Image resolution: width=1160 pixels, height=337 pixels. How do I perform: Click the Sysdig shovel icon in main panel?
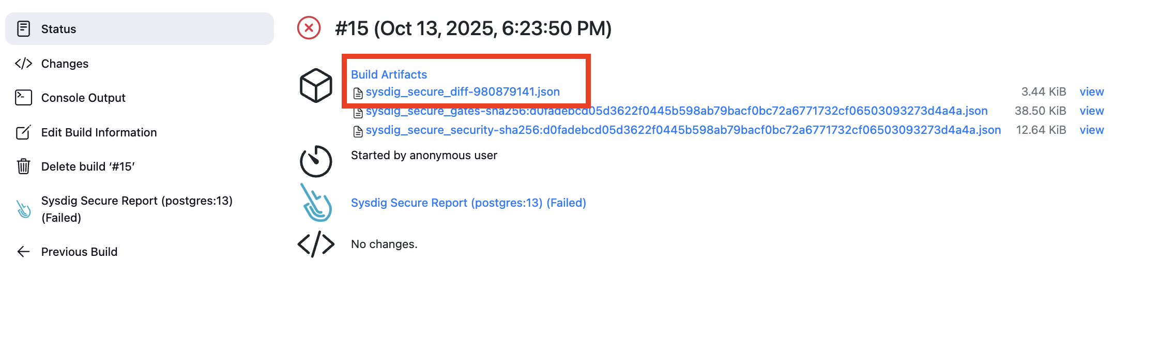[x=316, y=203]
